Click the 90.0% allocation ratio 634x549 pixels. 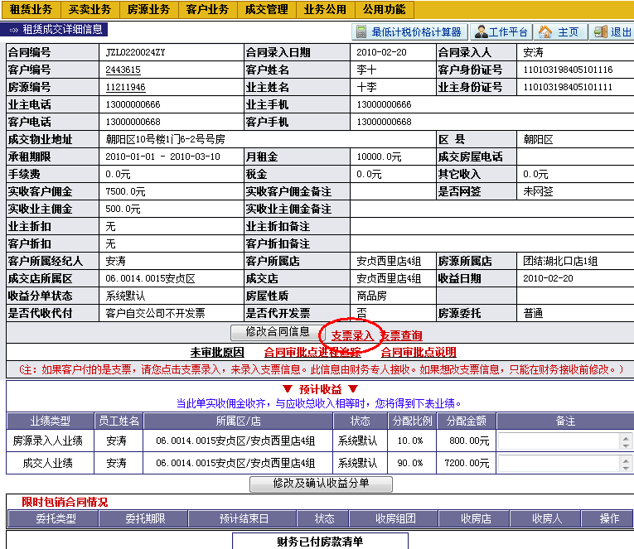(410, 463)
